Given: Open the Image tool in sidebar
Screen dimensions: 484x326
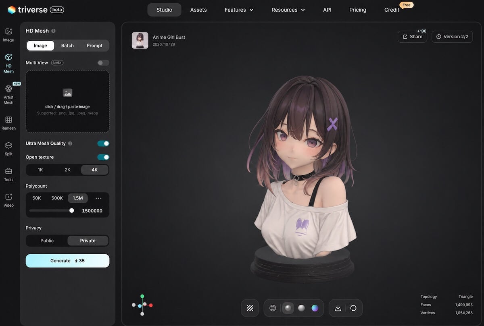Looking at the screenshot, I should point(8,35).
